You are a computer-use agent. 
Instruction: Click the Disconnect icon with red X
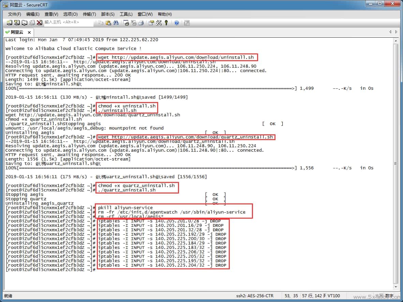coord(40,23)
